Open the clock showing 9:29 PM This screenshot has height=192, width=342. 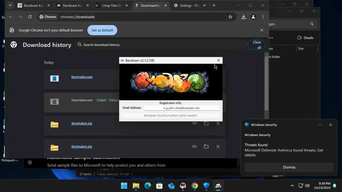(322, 186)
